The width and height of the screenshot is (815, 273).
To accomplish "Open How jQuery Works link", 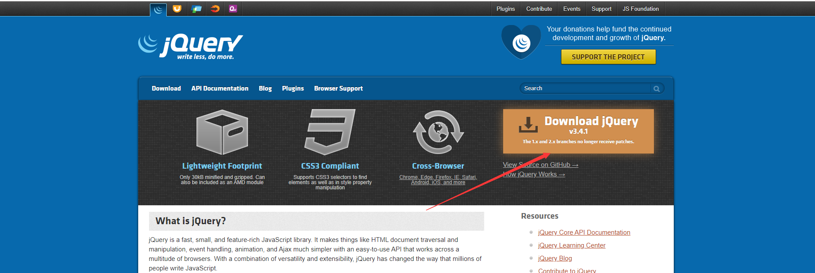I will [x=534, y=174].
